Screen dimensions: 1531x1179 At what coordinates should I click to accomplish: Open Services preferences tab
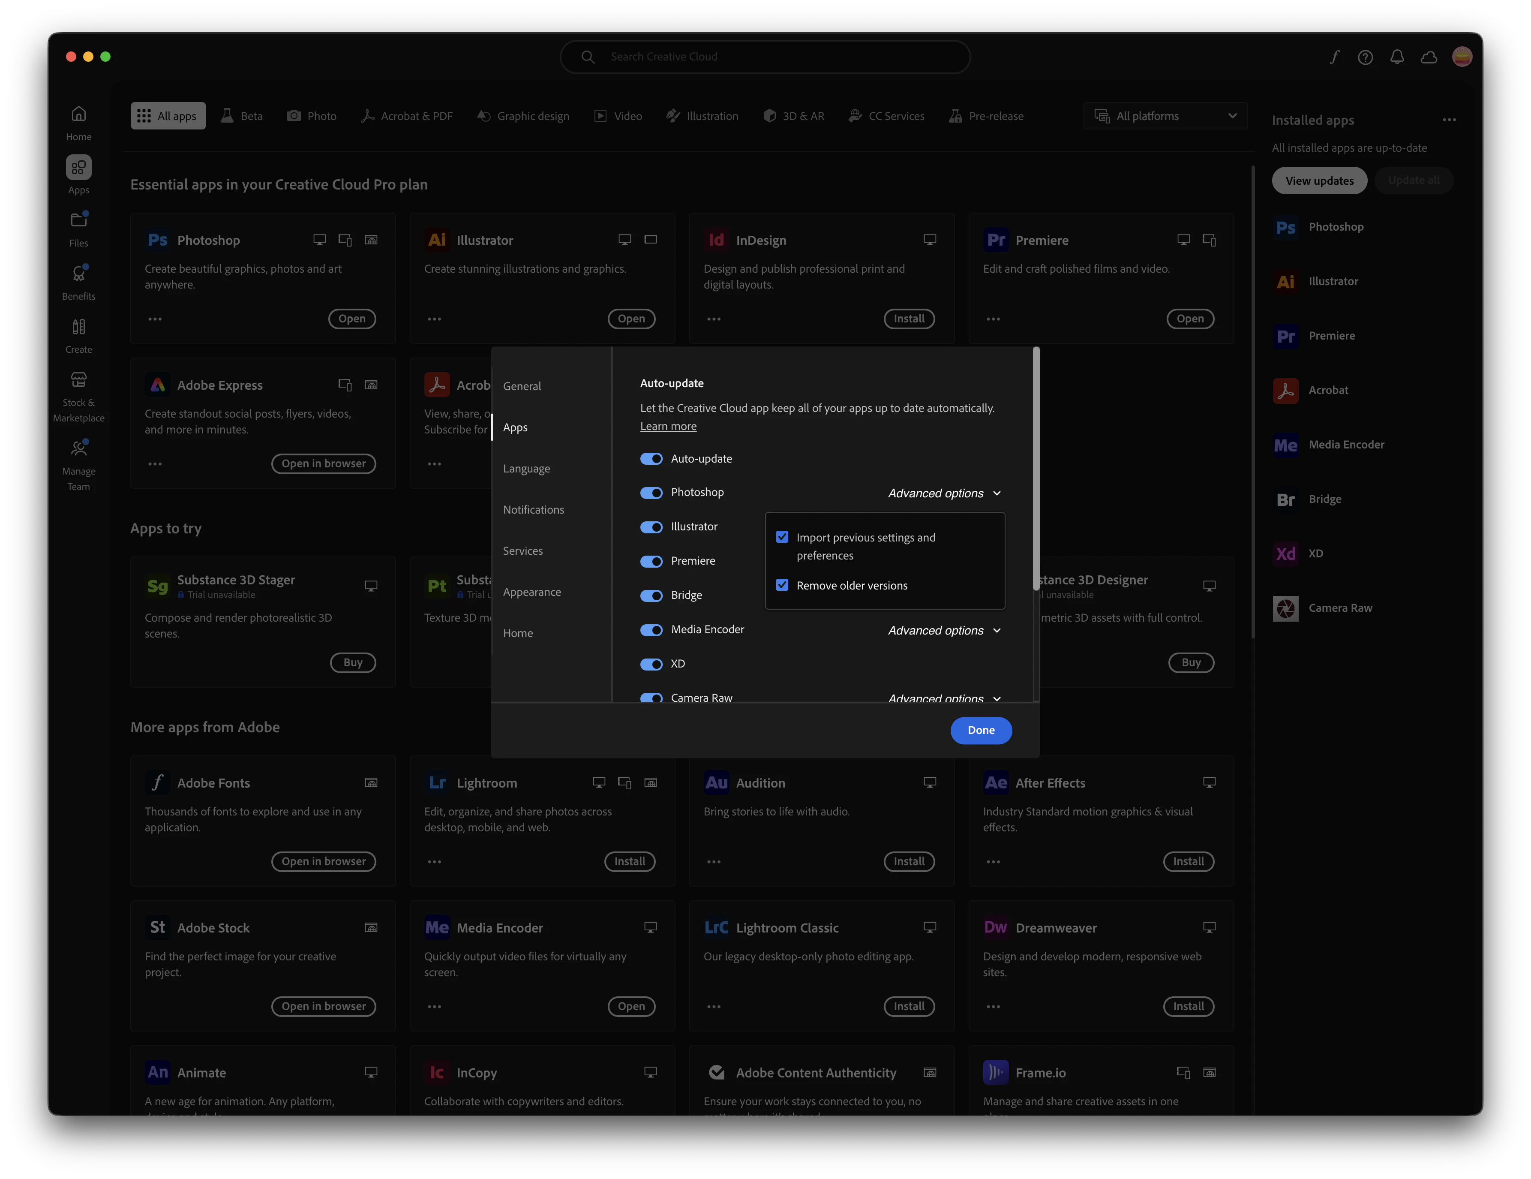point(523,550)
